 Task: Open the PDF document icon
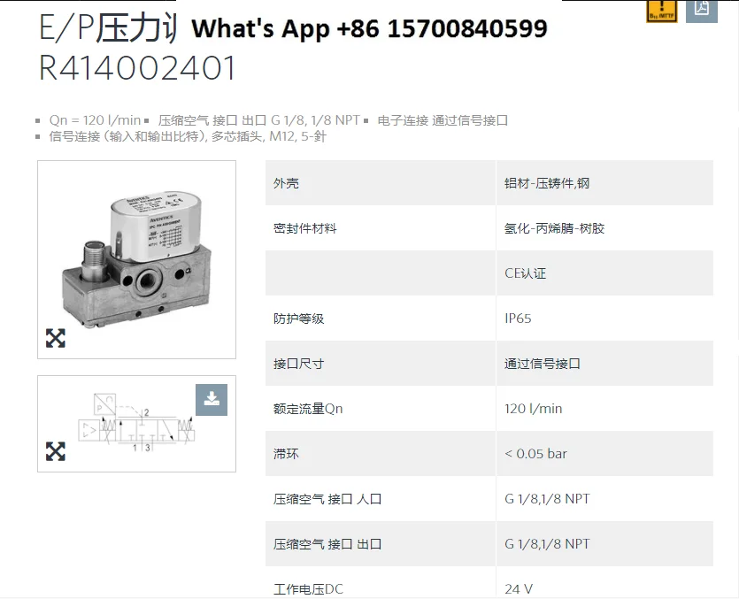click(x=701, y=11)
